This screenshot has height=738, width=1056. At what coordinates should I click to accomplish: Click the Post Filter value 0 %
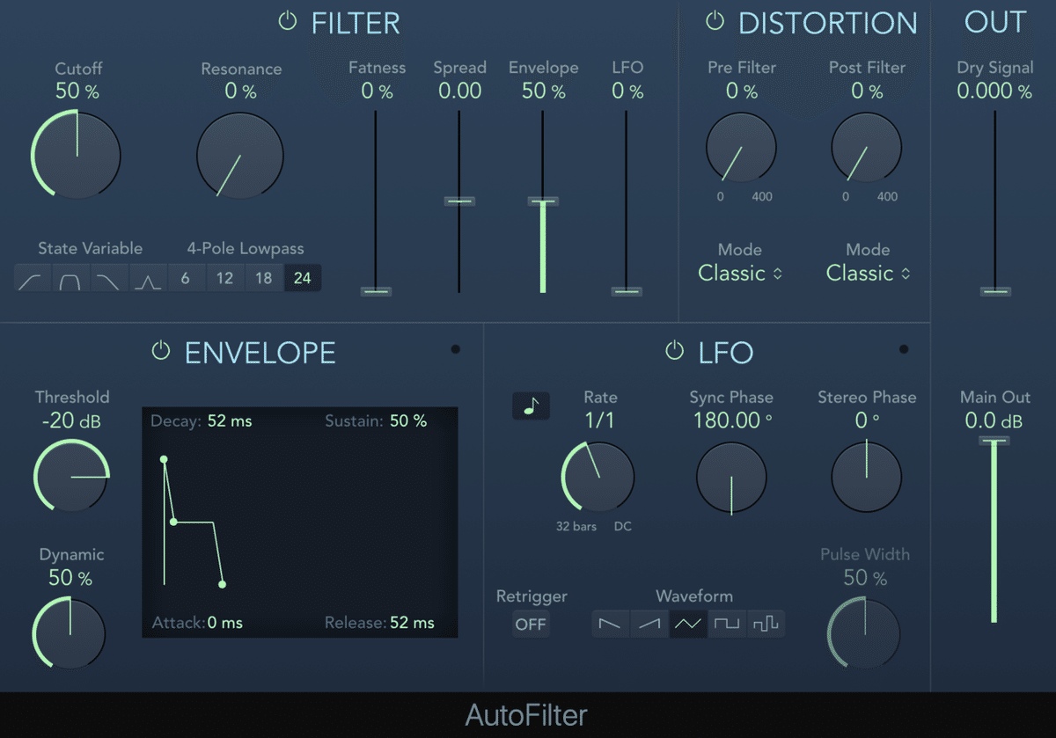(867, 91)
